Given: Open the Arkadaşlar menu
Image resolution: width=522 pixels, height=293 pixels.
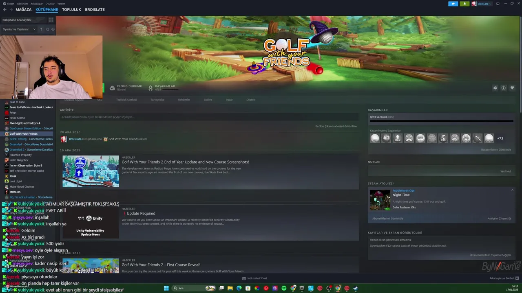Looking at the screenshot, I should click(37, 4).
